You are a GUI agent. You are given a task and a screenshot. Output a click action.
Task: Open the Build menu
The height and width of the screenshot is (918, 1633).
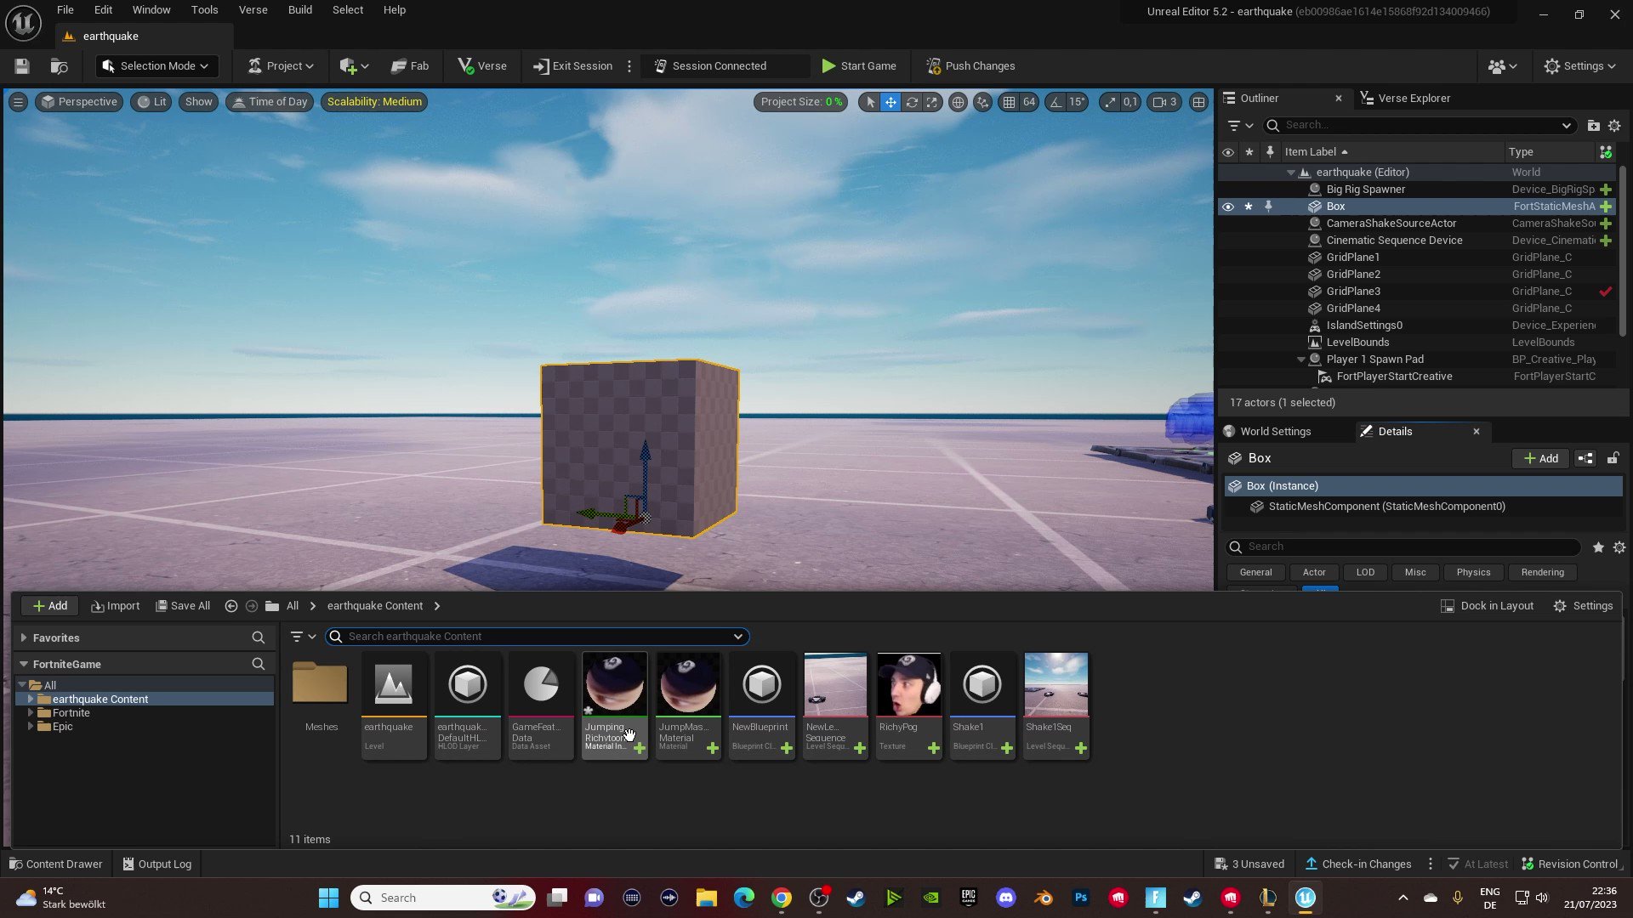299,9
